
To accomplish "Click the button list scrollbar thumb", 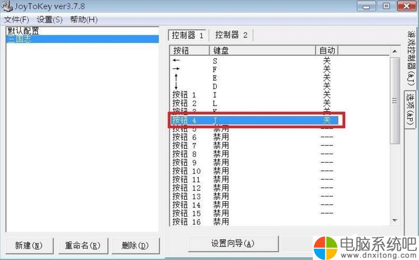I will tap(395, 101).
